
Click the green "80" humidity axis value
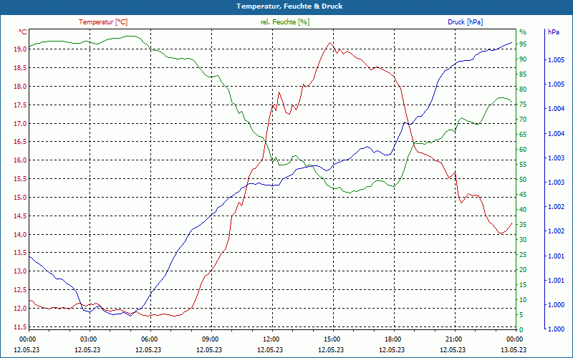pyautogui.click(x=523, y=89)
